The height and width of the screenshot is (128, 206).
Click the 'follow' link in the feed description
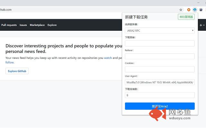pos(10,63)
